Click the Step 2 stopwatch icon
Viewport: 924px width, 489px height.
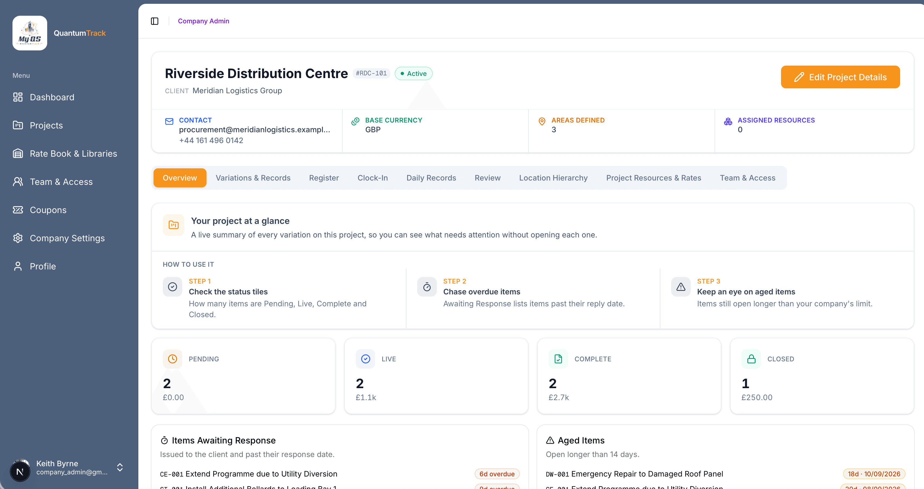click(427, 287)
